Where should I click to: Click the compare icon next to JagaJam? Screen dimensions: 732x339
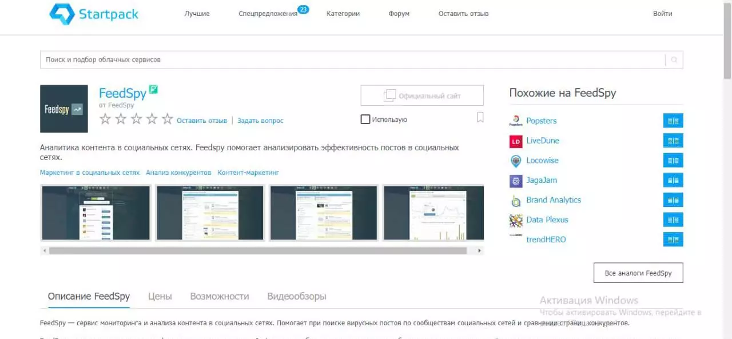673,180
